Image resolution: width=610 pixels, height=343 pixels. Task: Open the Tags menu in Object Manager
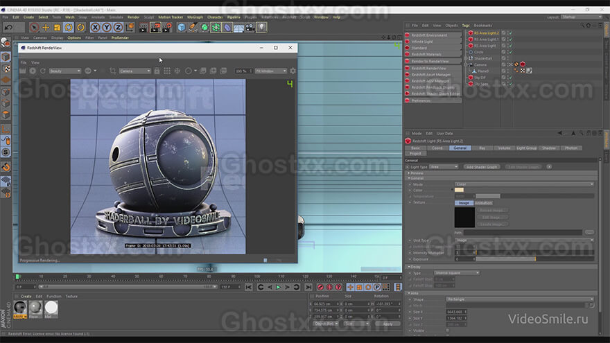click(466, 25)
